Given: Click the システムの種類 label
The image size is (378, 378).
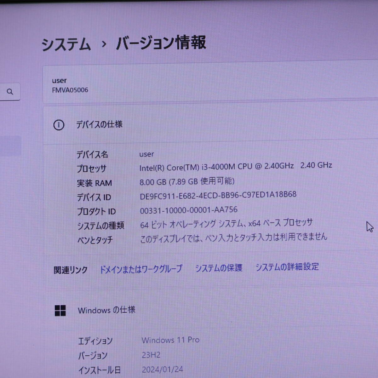Looking at the screenshot, I should pyautogui.click(x=101, y=226).
